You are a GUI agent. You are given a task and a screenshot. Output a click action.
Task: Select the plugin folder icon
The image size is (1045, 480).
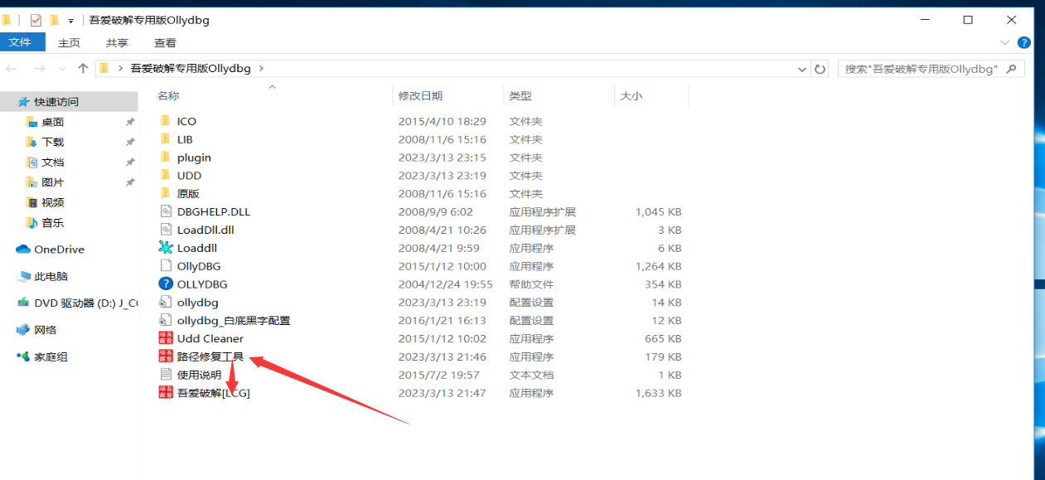tap(165, 158)
